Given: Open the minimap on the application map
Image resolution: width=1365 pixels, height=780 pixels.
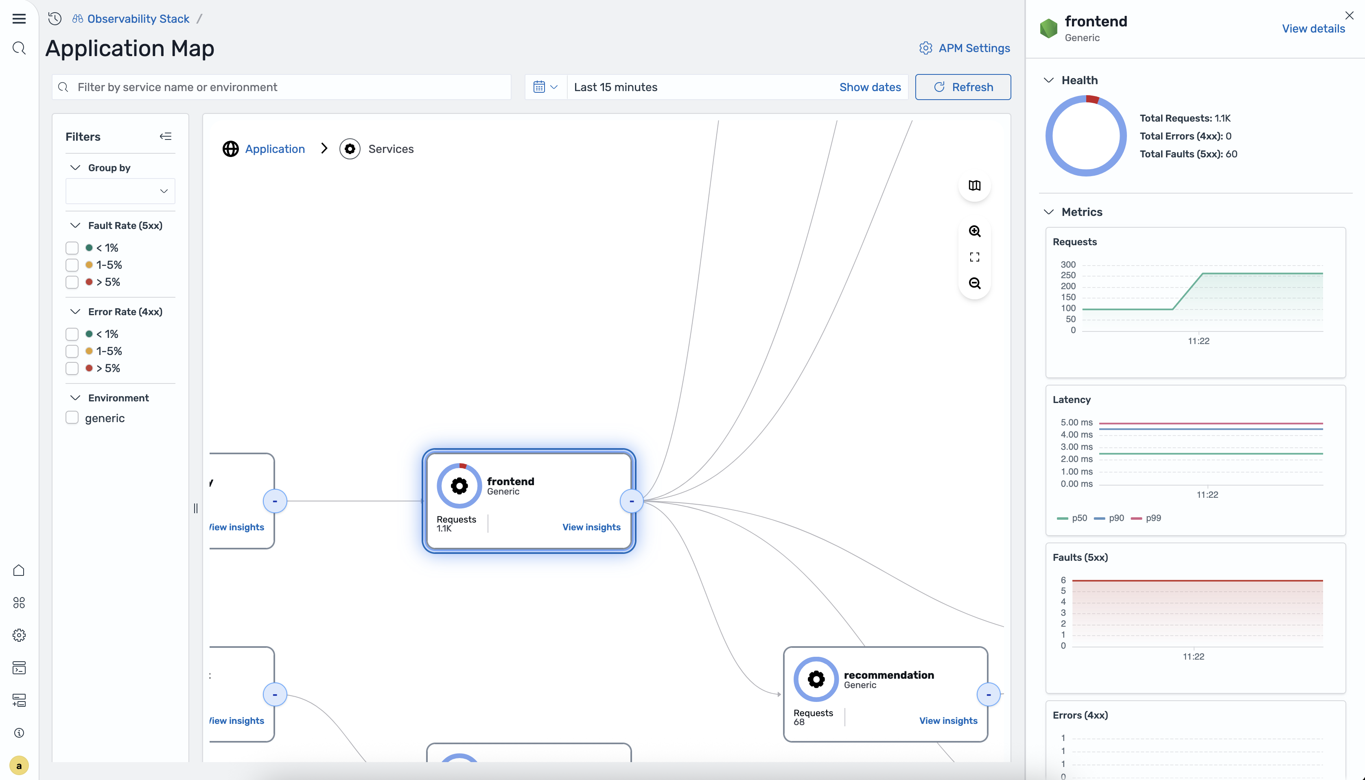Looking at the screenshot, I should (x=975, y=186).
